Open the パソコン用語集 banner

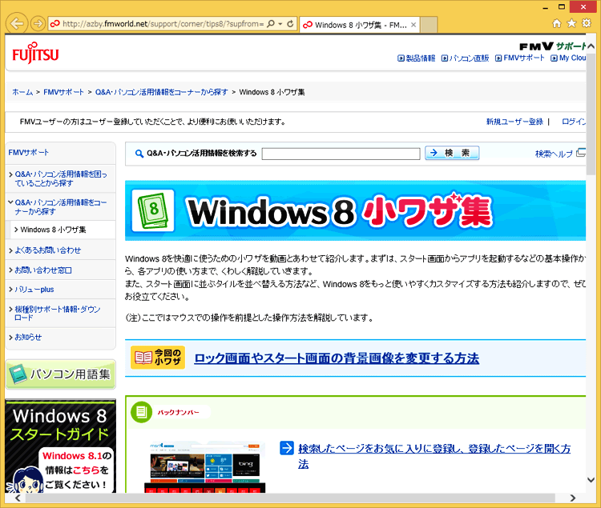click(x=61, y=374)
